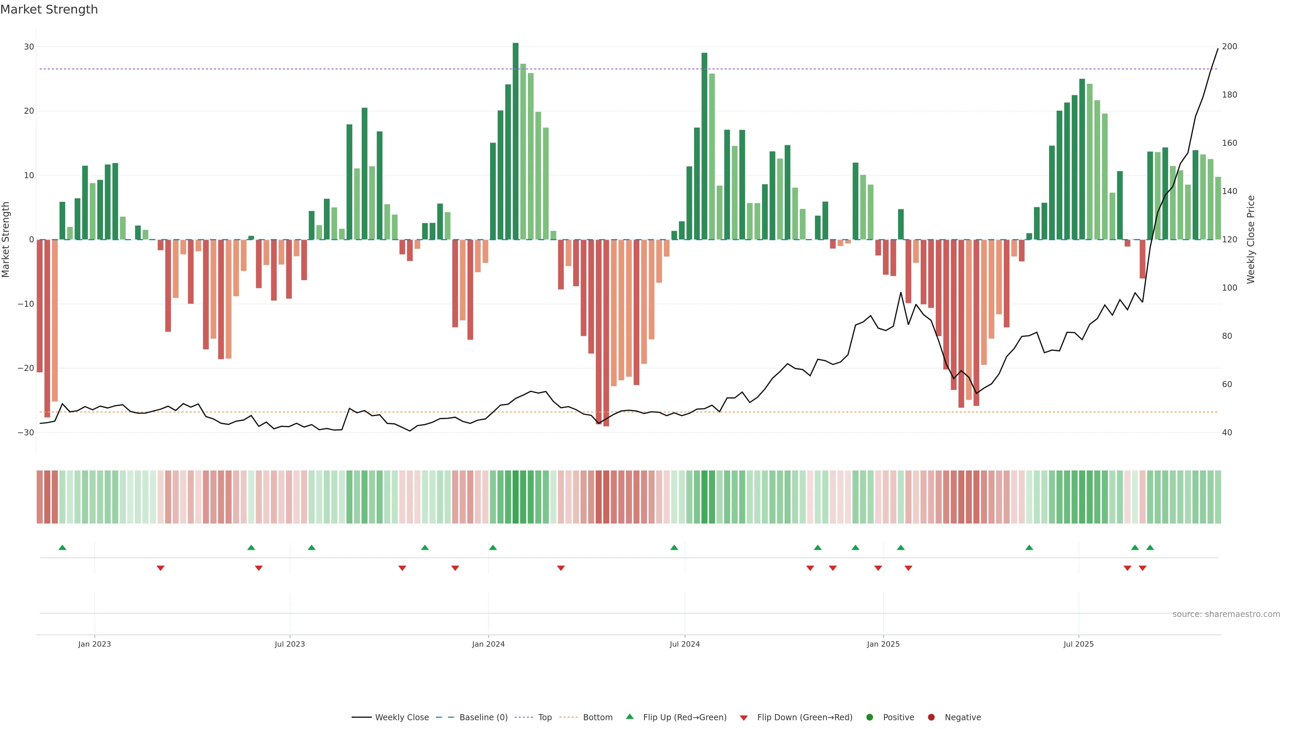Click the Jul 2024 x-axis label
Screen dimensions: 1297x729
coord(684,644)
